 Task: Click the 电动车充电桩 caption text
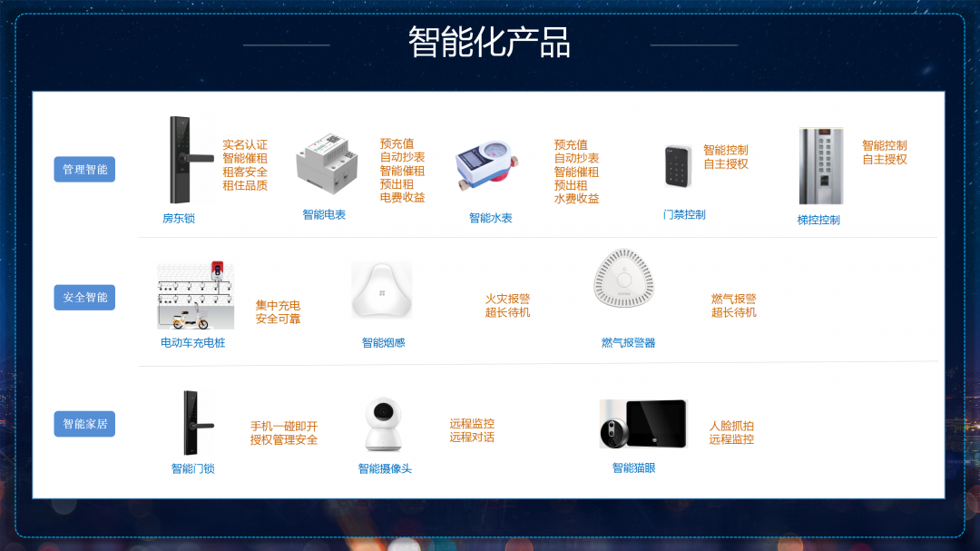(x=192, y=343)
